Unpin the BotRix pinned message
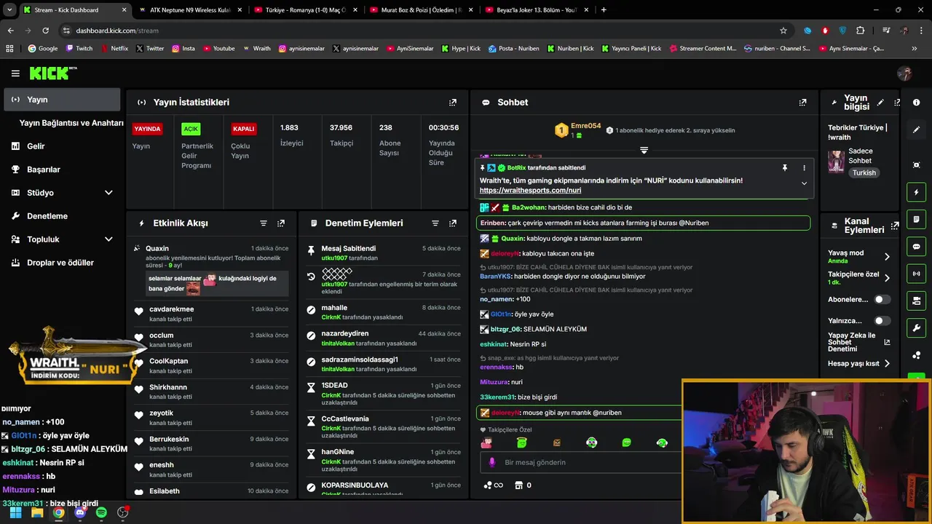This screenshot has height=524, width=932. (785, 168)
